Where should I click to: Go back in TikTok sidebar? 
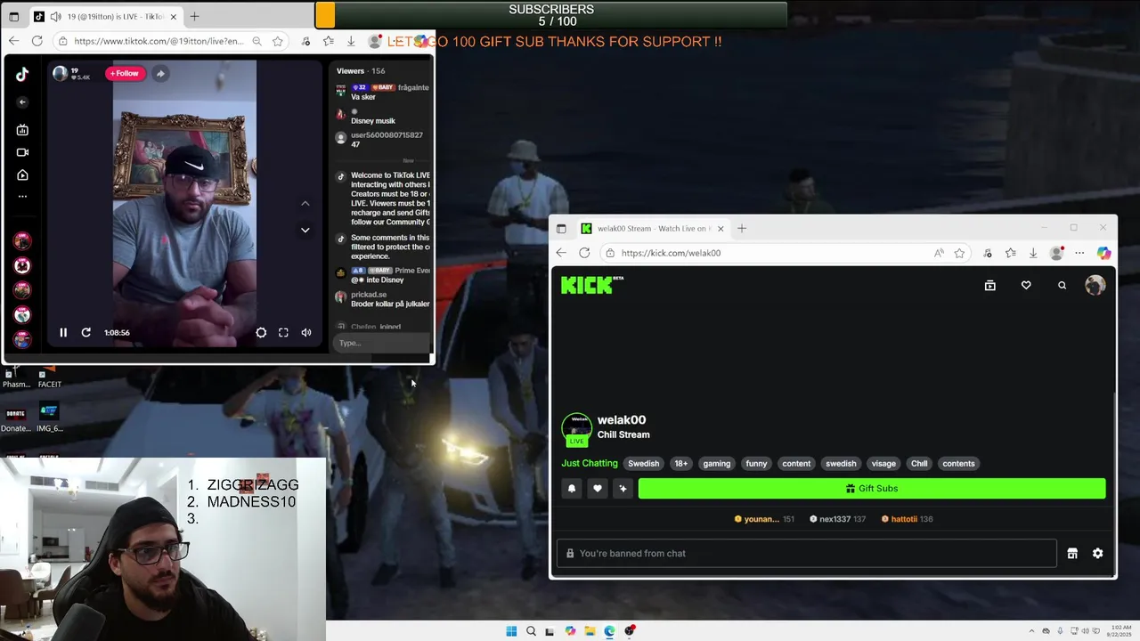pyautogui.click(x=22, y=102)
